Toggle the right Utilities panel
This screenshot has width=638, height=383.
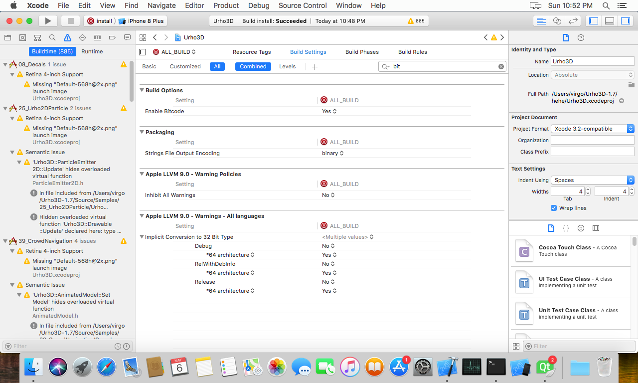click(625, 21)
